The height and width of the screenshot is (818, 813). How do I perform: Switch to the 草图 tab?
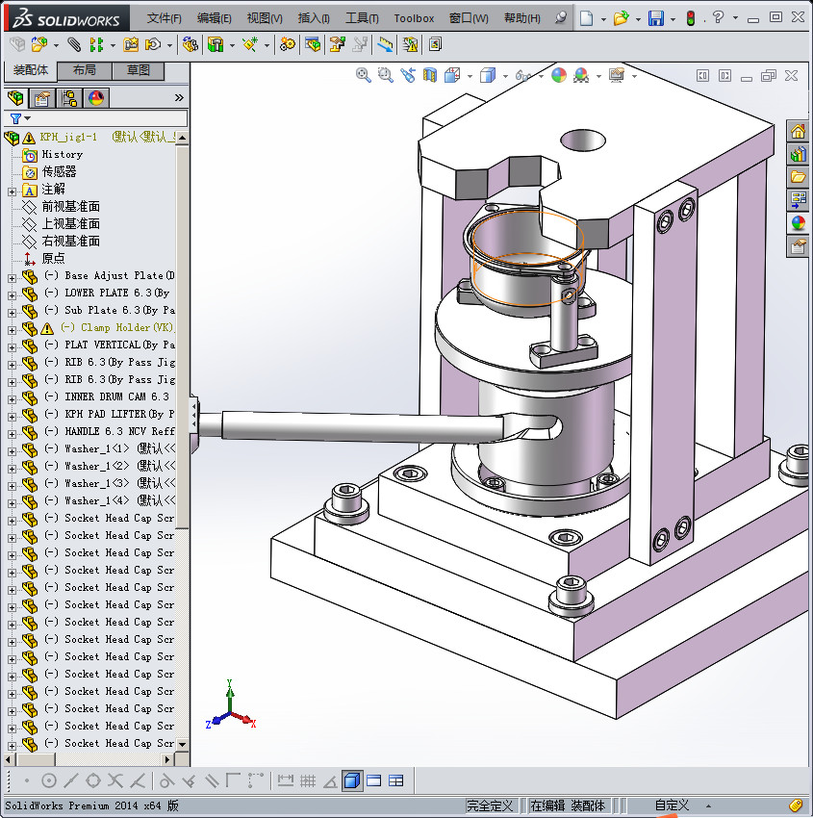pos(139,70)
